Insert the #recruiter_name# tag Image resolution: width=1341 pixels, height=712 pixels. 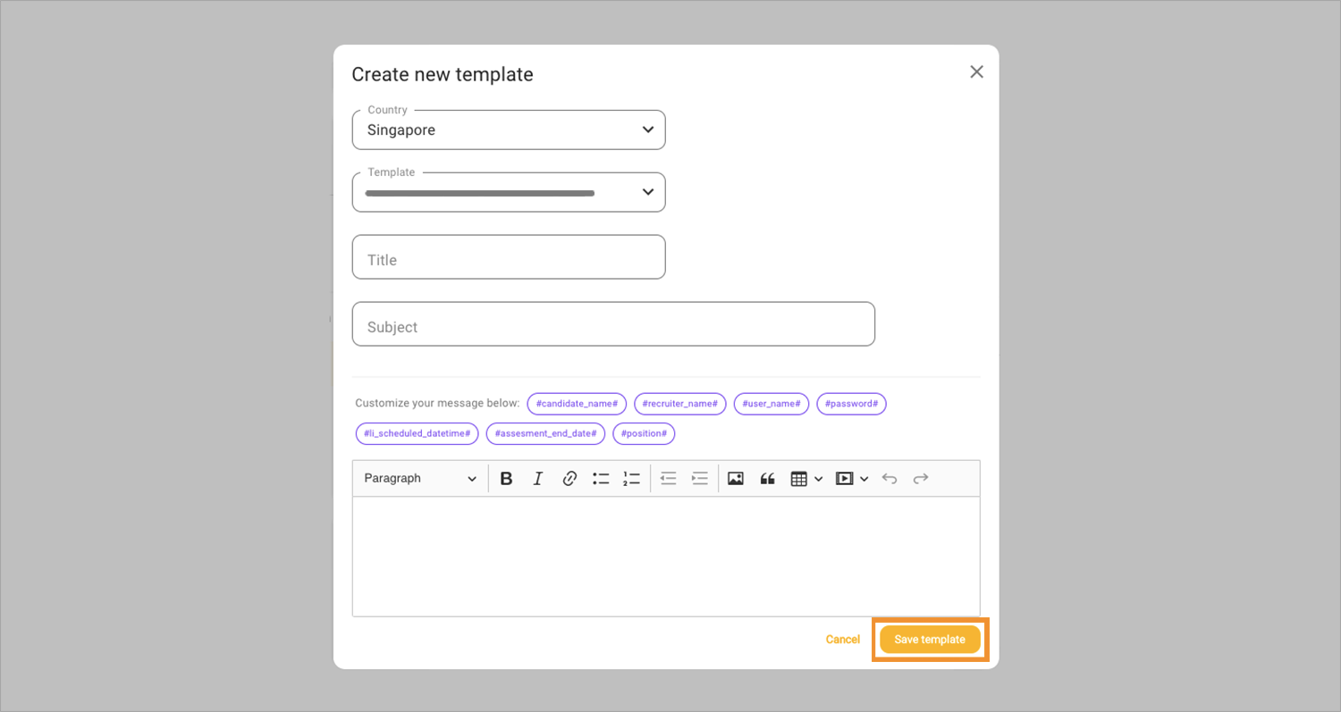point(680,404)
